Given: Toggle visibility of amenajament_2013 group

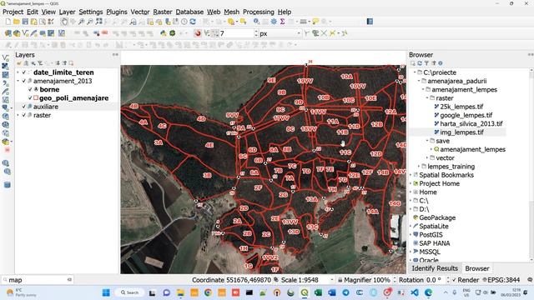Looking at the screenshot, I should (x=24, y=81).
